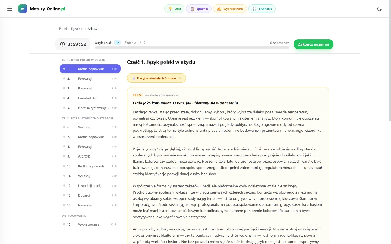Open the Słuchanie section
Viewport: 391px width, 244px height.
click(x=262, y=9)
